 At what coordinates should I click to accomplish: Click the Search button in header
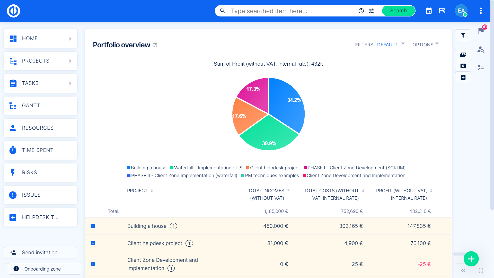pos(398,11)
